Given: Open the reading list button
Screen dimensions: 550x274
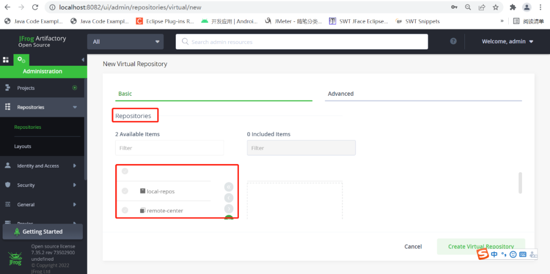Looking at the screenshot, I should [529, 21].
